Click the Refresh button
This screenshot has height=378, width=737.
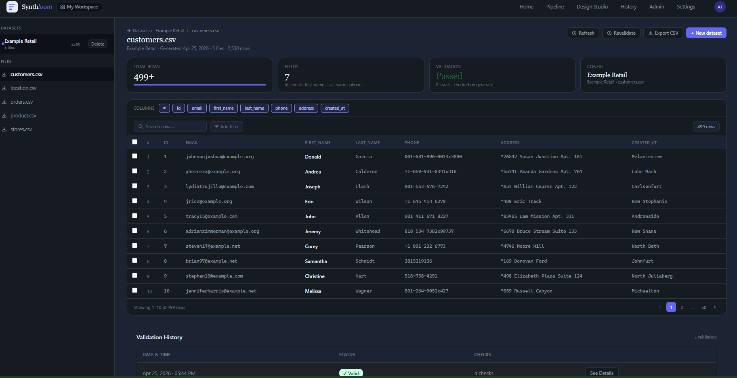pos(583,33)
